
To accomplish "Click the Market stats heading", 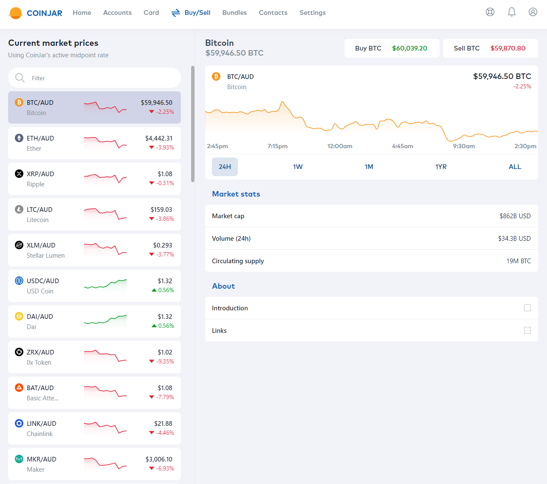I will tap(236, 194).
